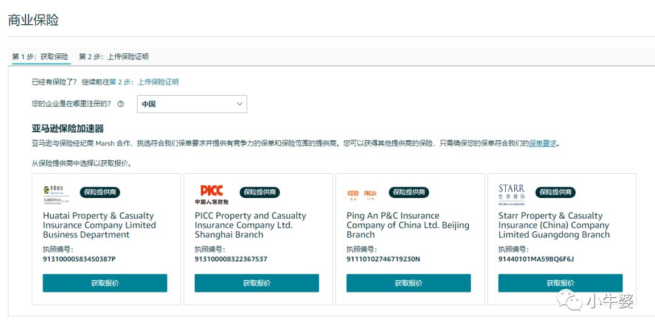Select license number 91310000583450387P
Image resolution: width=655 pixels, height=330 pixels.
79,259
